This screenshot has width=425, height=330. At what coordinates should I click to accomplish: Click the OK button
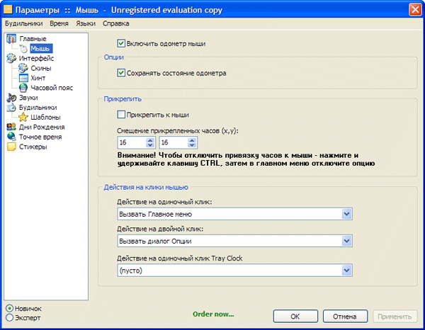coord(295,316)
